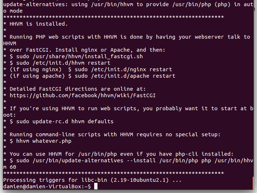The width and height of the screenshot is (257, 193).
Task: Click the cursor block after the shell prompt
Action: pos(96,186)
